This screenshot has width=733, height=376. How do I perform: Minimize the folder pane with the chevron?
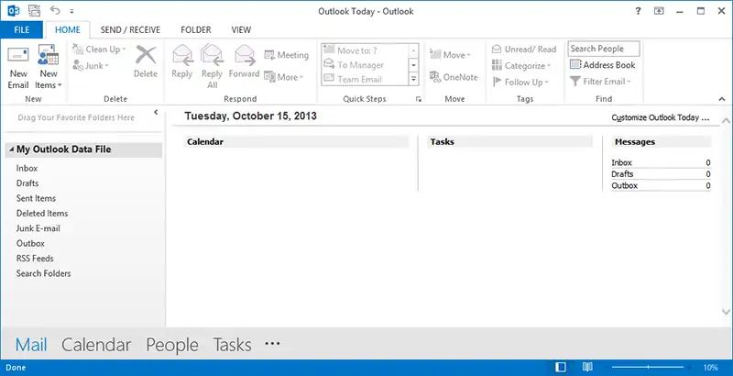(x=156, y=112)
